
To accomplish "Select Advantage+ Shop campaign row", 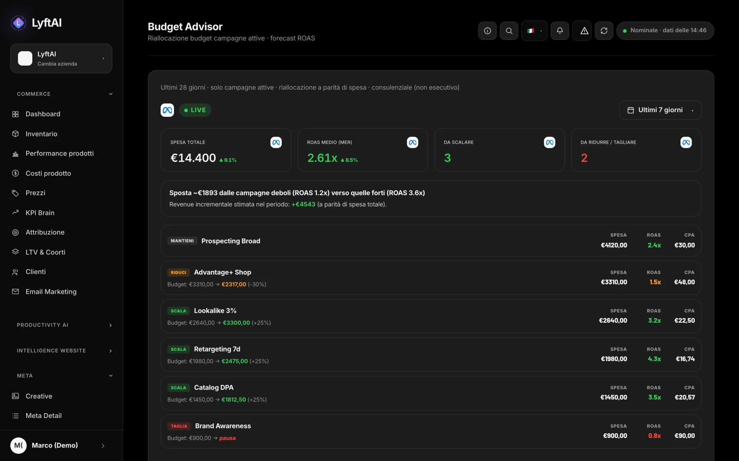I will (431, 278).
